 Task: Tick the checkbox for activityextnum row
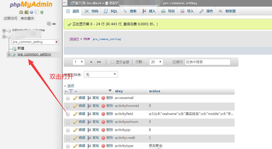tap(68, 122)
